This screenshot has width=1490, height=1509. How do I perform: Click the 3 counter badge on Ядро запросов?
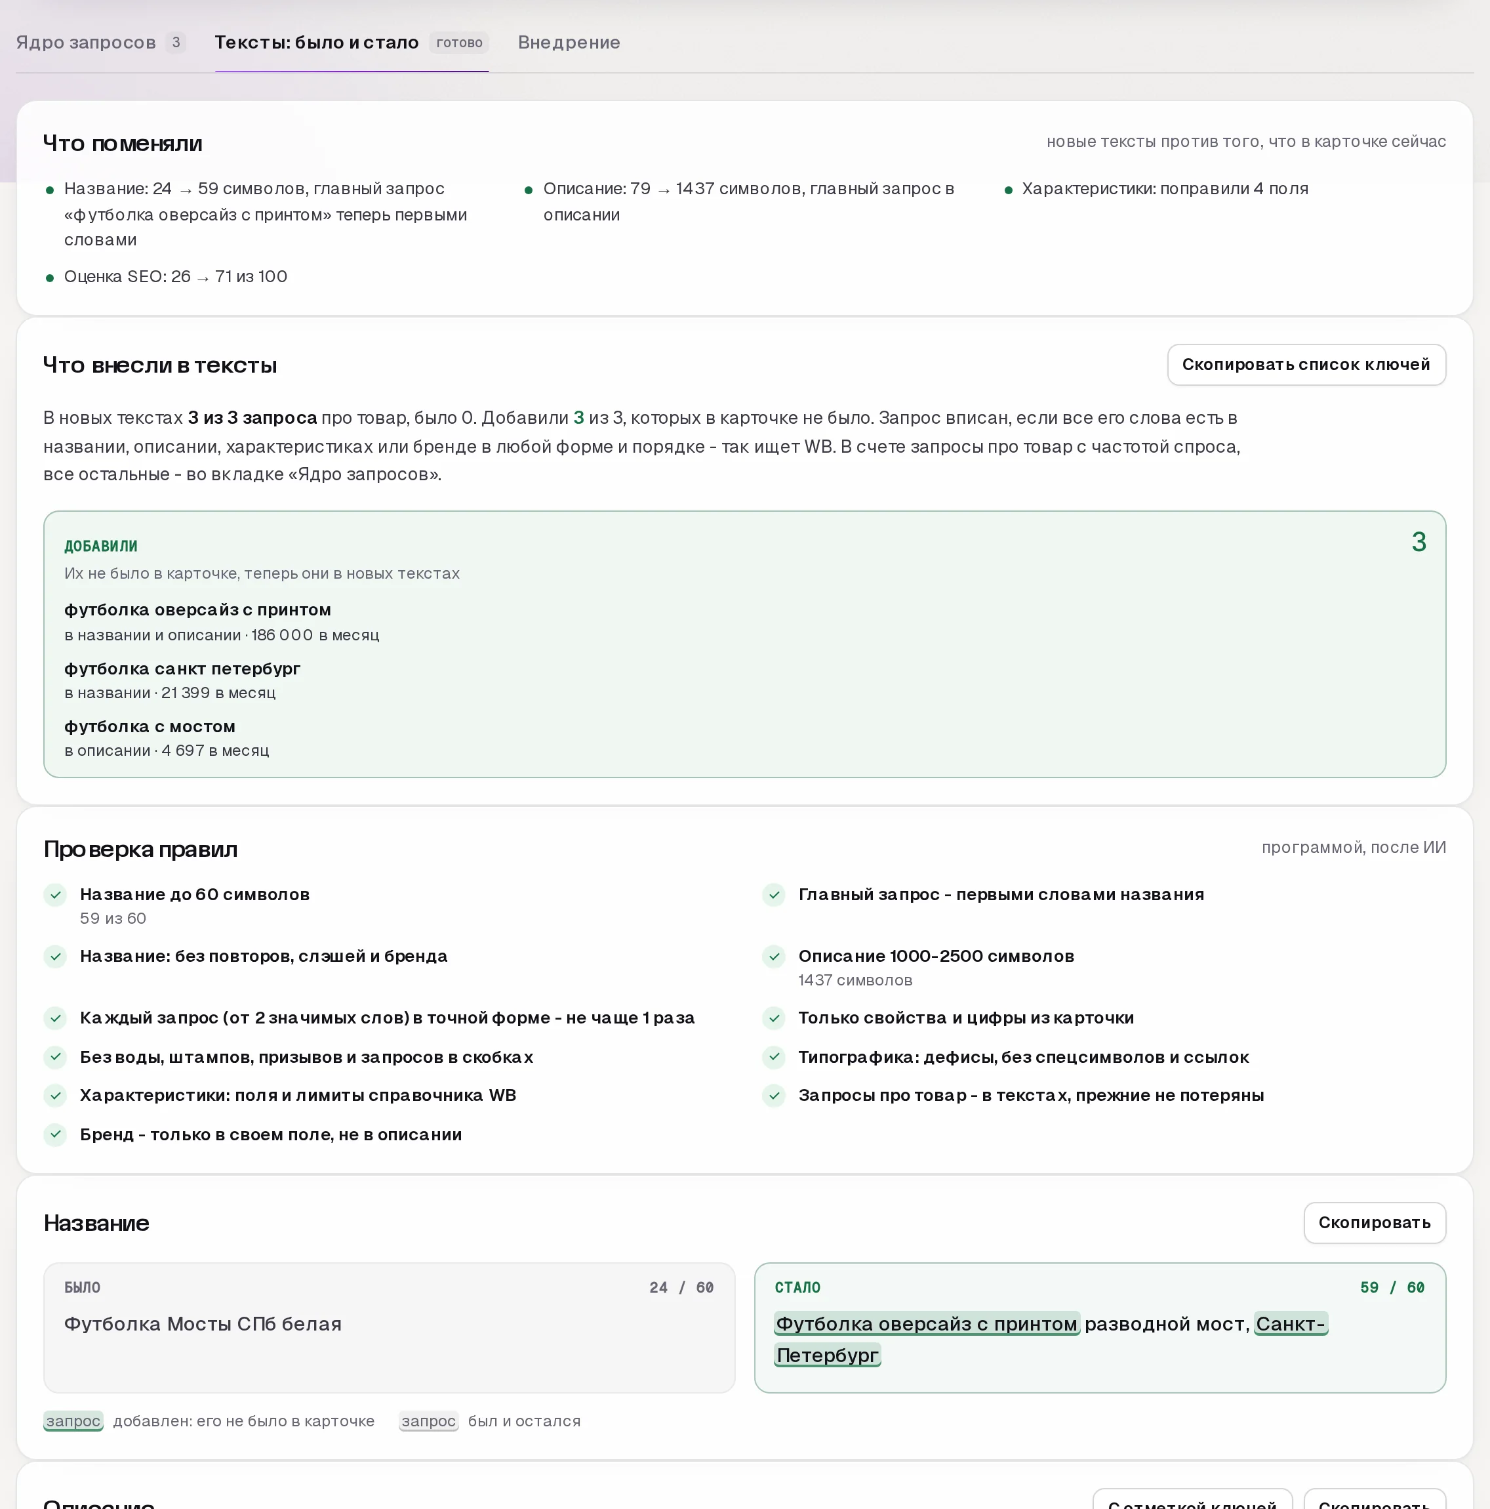176,42
